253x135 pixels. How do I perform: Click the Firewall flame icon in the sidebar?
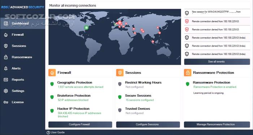[6, 35]
